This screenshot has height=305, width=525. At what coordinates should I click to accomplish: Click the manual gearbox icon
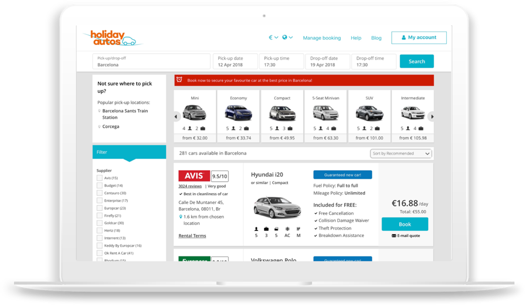tap(299, 229)
